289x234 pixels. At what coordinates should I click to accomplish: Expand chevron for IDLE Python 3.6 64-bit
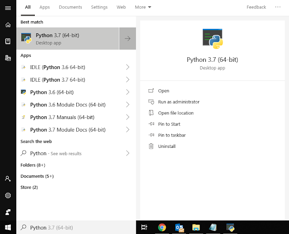pos(127,67)
